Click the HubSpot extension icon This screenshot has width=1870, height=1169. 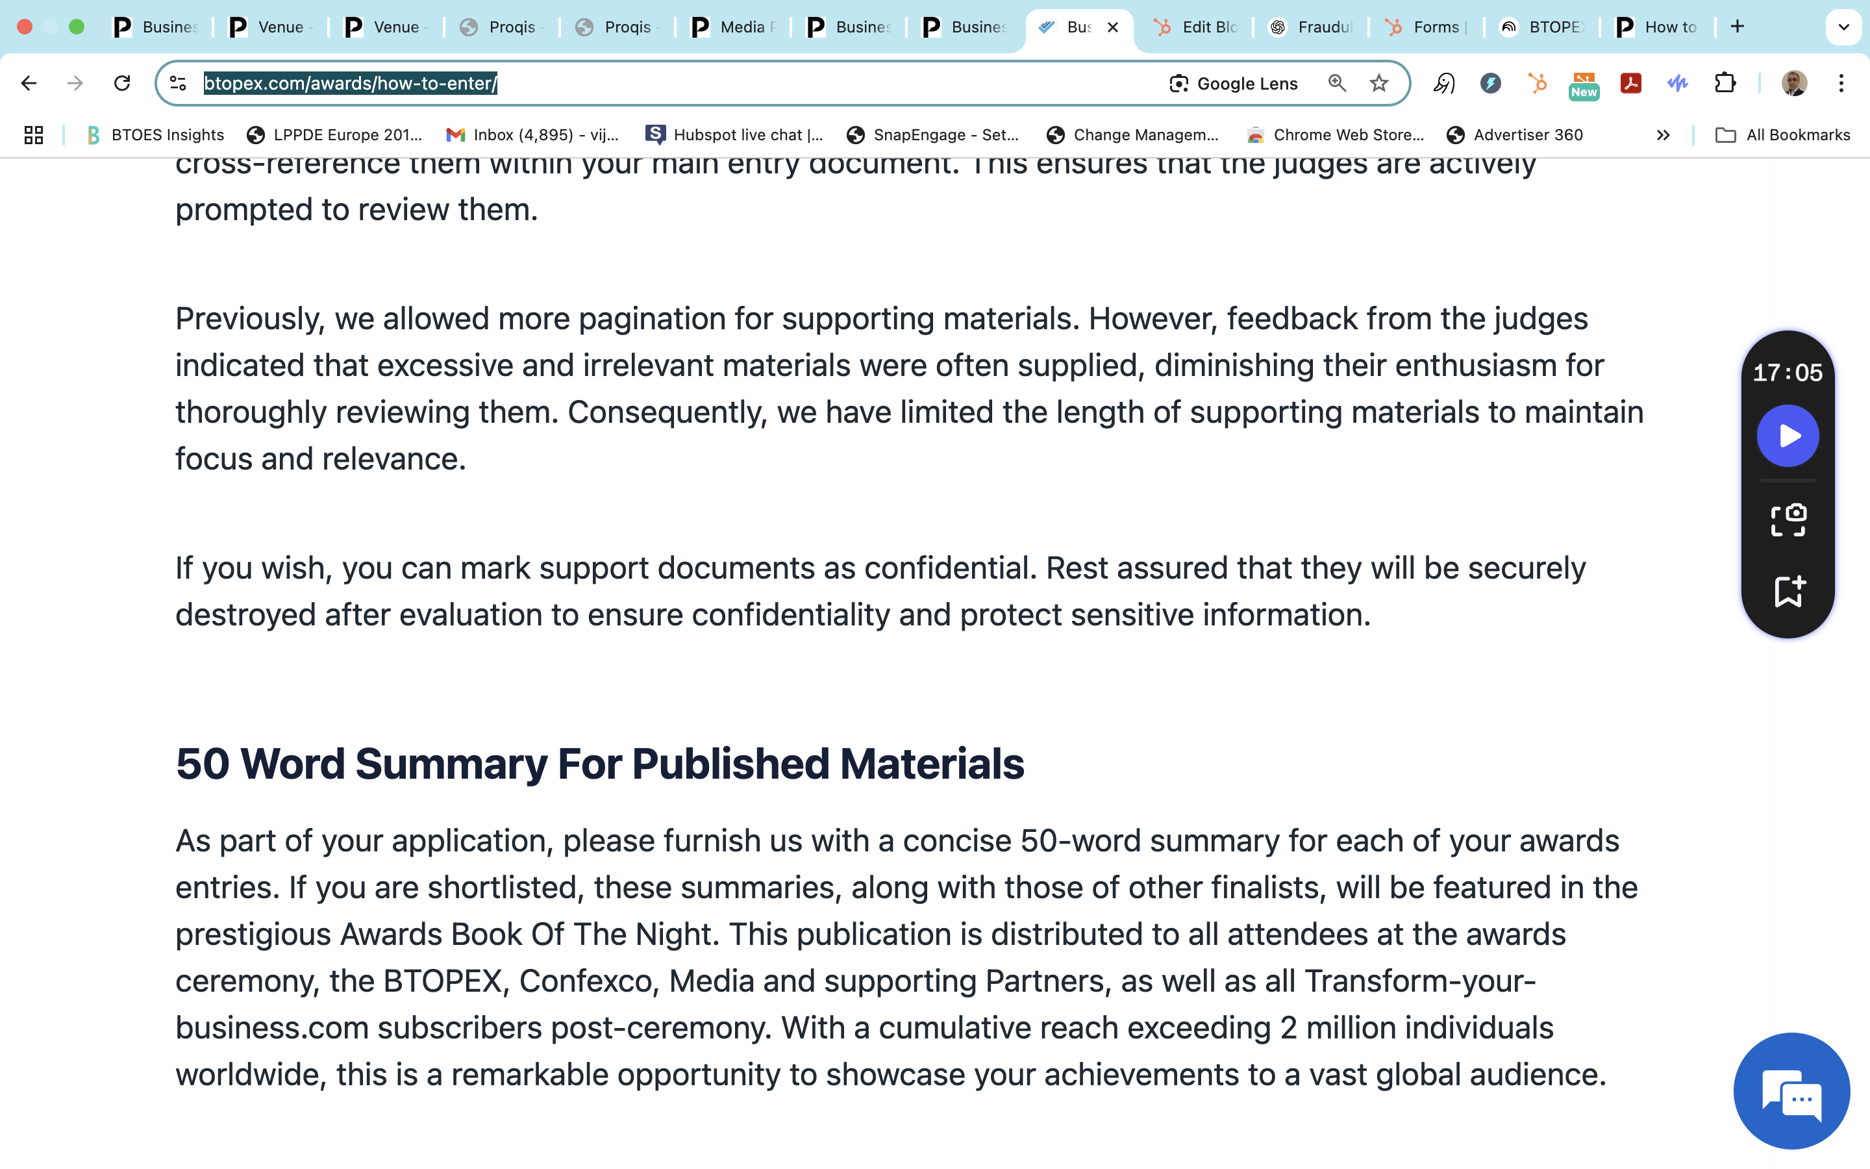pos(1537,84)
